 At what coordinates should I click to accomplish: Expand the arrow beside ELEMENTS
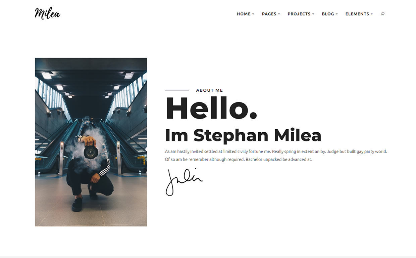372,14
